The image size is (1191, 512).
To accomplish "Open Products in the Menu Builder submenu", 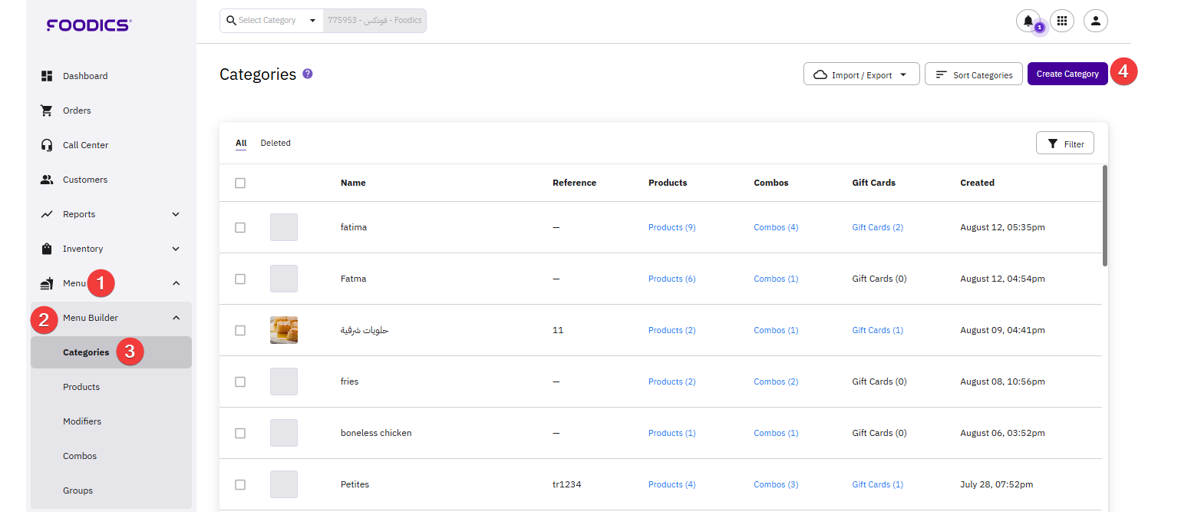I will 81,387.
